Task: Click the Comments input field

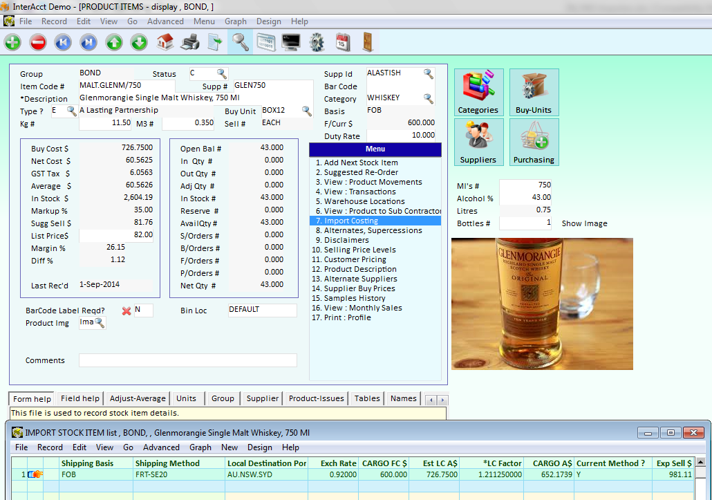Action: tap(188, 360)
